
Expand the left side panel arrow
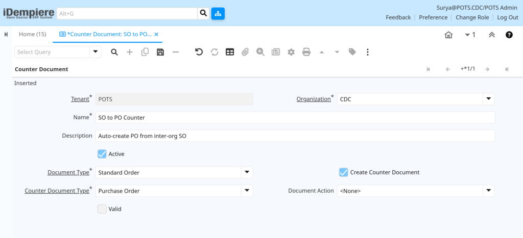[6, 34]
